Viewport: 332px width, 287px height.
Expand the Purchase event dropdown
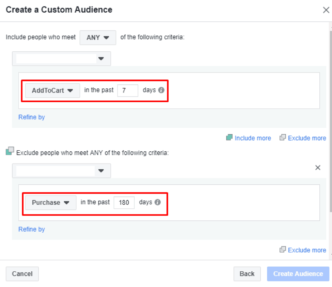point(51,203)
